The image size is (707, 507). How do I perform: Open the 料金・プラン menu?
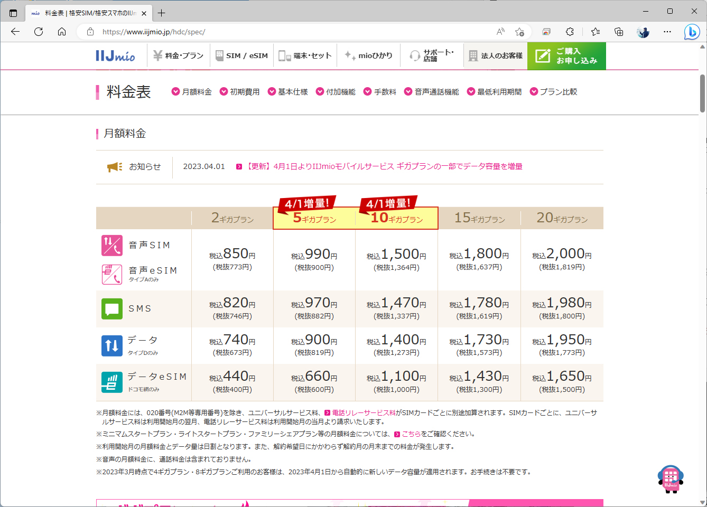178,55
